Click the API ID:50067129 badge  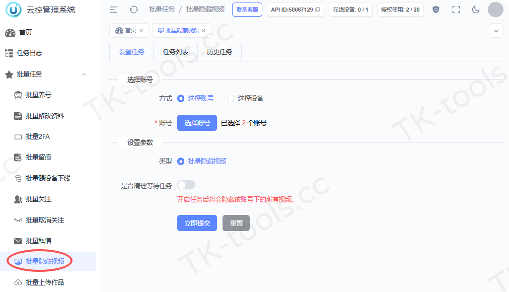(x=296, y=10)
